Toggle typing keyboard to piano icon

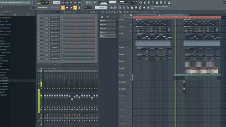coord(63,7)
